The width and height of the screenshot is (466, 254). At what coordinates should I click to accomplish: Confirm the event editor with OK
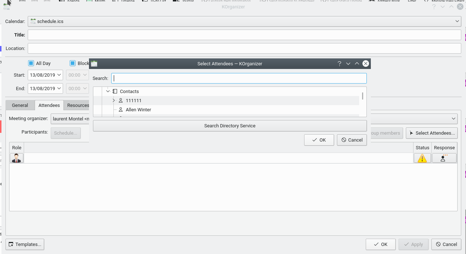click(x=381, y=245)
